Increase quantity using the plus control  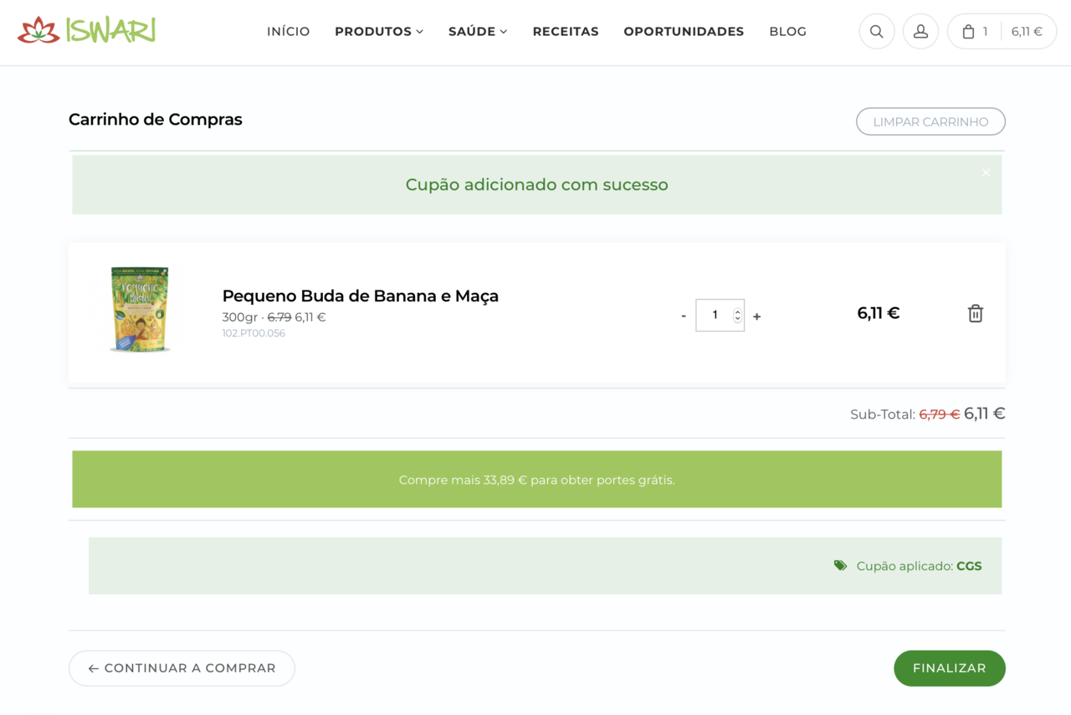(x=756, y=316)
